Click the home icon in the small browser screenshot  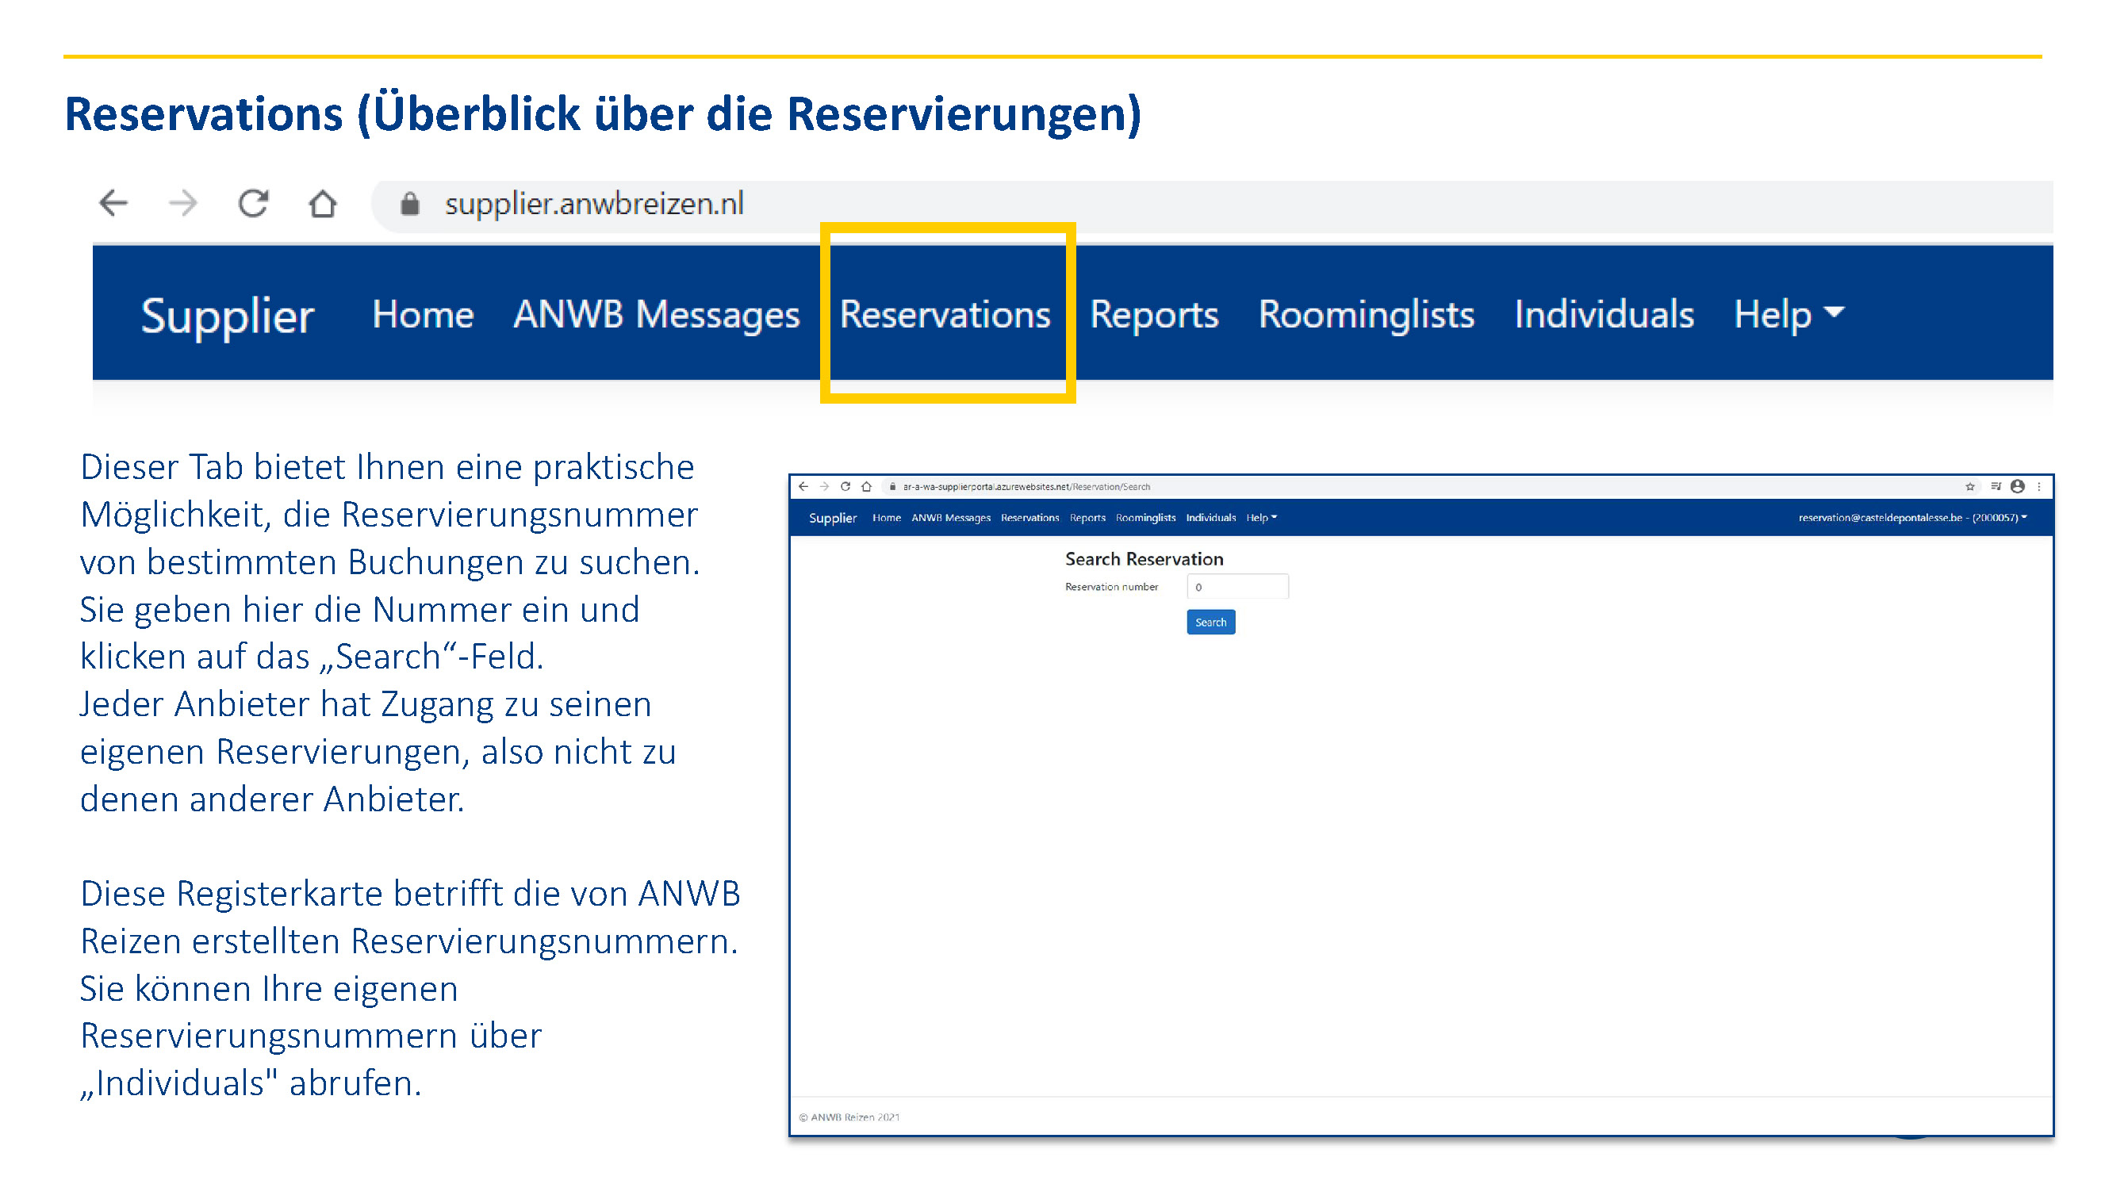[x=867, y=487]
